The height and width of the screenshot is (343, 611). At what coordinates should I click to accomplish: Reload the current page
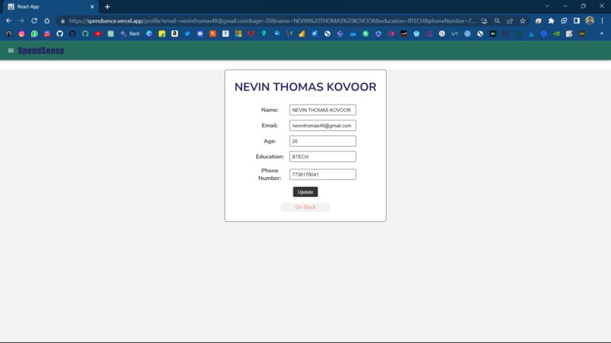coord(34,20)
